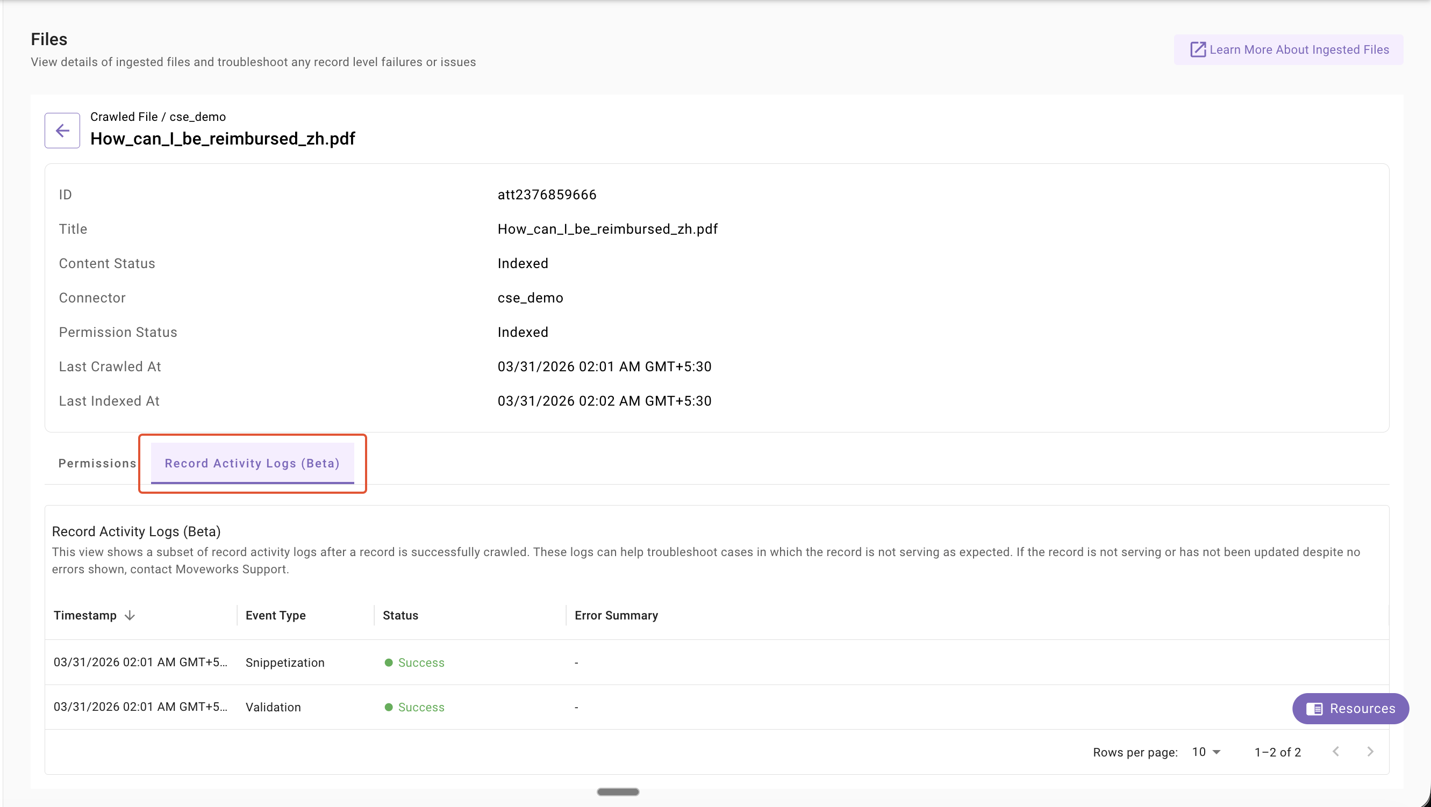
Task: Switch to the Permissions tab
Action: [97, 463]
